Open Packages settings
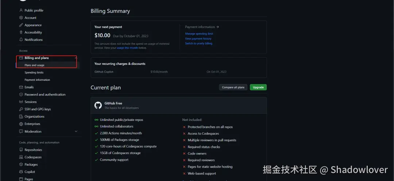The height and width of the screenshot is (181, 394). (x=31, y=165)
